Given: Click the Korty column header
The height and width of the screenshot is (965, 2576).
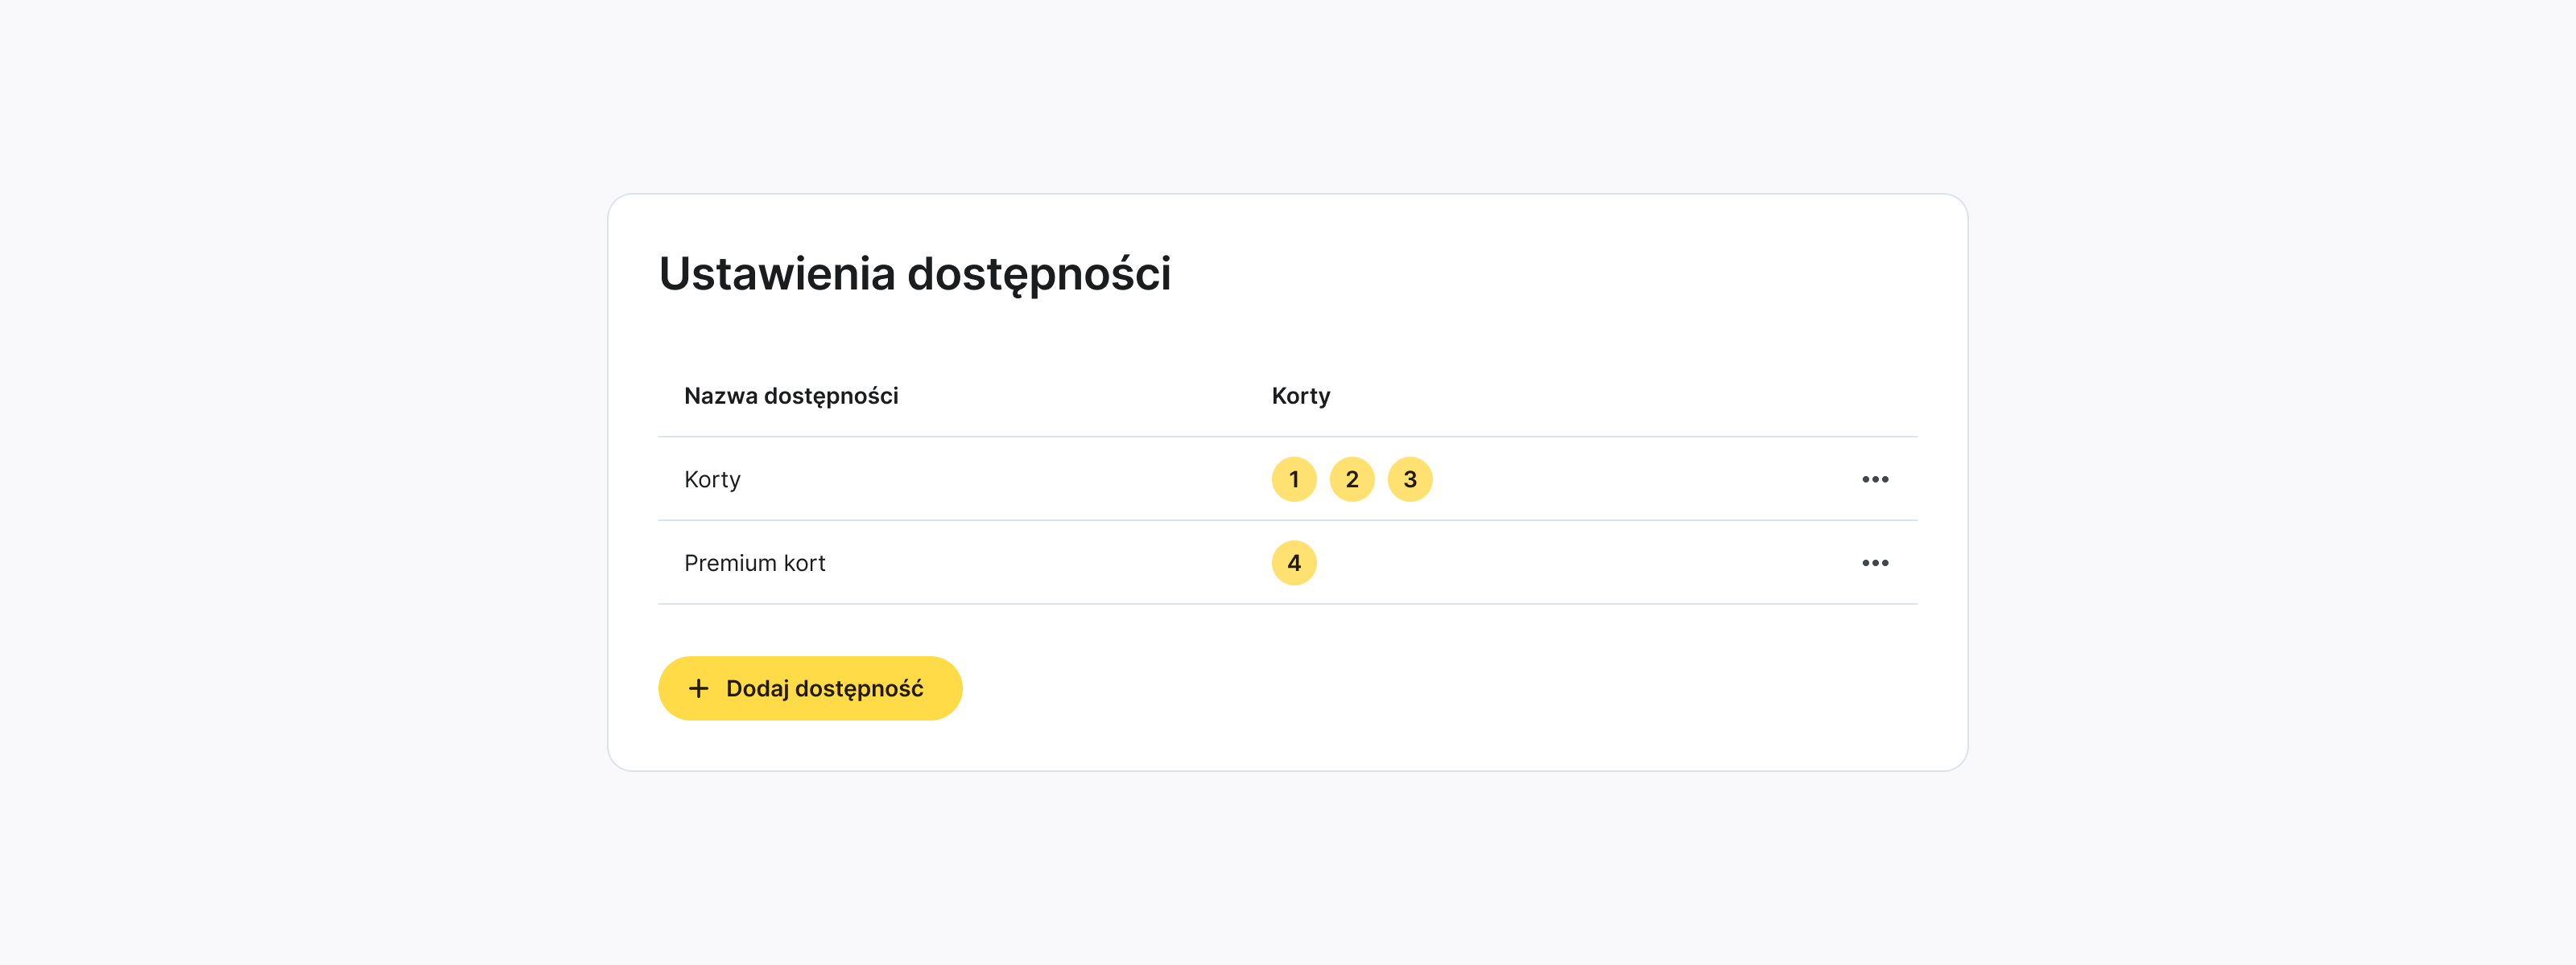Looking at the screenshot, I should tap(1300, 396).
